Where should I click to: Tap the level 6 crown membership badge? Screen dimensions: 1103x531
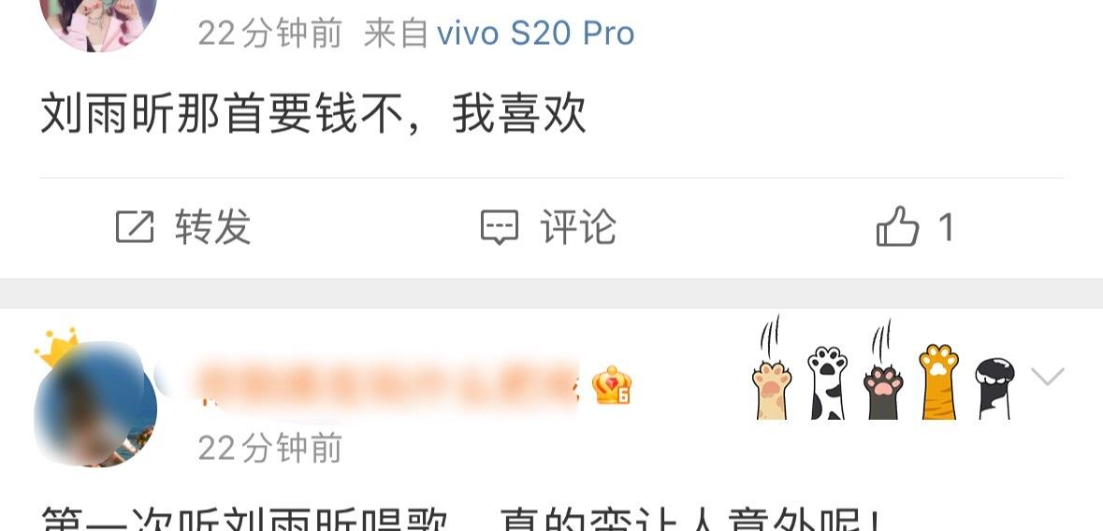611,385
